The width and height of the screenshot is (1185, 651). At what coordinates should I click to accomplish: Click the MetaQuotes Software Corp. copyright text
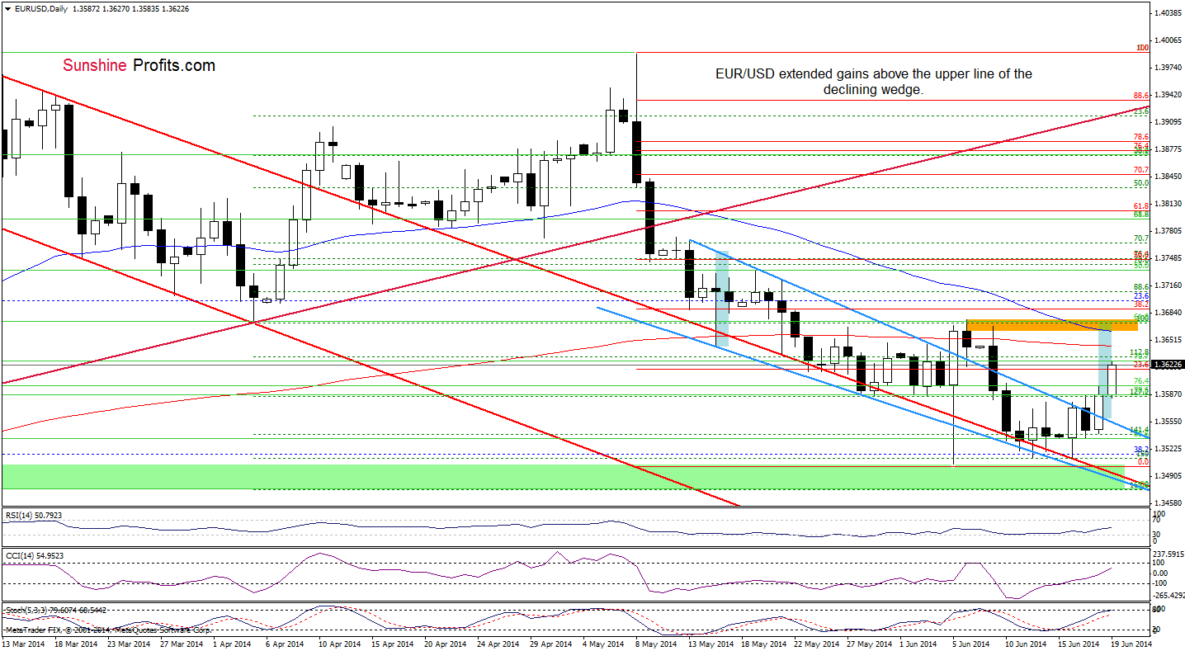tap(108, 631)
